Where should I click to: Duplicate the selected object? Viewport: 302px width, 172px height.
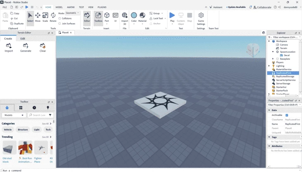click(x=17, y=24)
